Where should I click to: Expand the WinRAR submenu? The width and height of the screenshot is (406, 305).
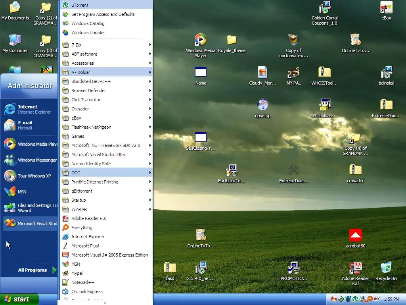point(106,209)
